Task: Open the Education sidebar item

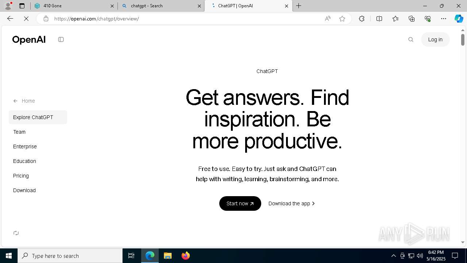Action: (24, 161)
